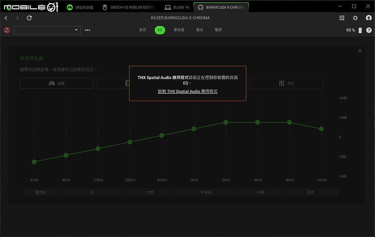
Task: Click the 4kHz EQ slider handle
Action: click(x=258, y=122)
